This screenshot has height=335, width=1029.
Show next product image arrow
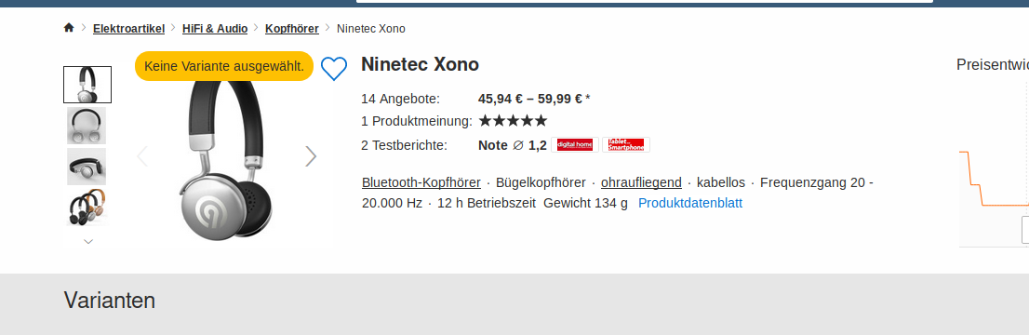pyautogui.click(x=311, y=155)
